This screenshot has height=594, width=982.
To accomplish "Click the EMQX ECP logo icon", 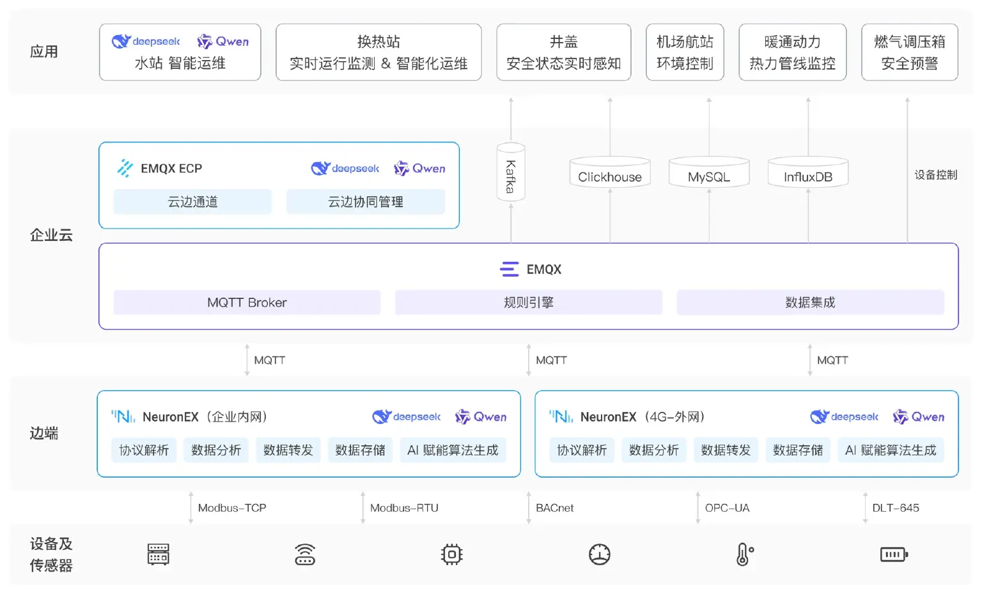I will [x=125, y=168].
